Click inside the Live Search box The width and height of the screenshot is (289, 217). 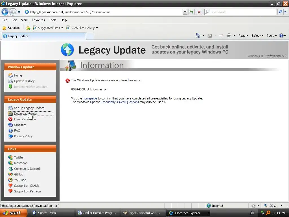[x=240, y=12]
